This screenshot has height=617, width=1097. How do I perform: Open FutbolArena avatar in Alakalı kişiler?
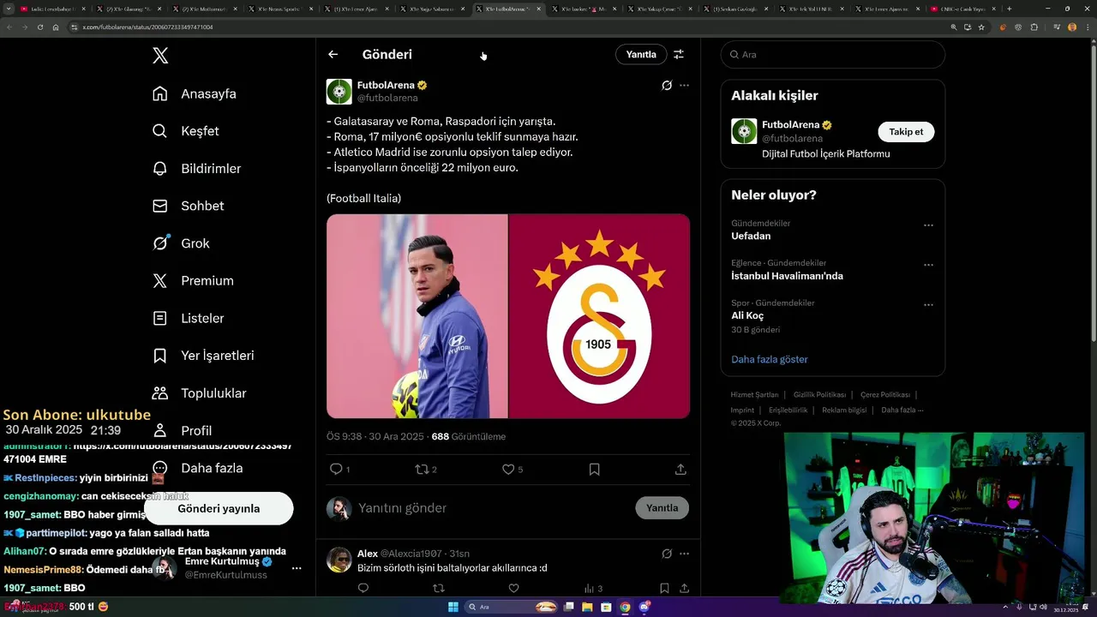(744, 131)
